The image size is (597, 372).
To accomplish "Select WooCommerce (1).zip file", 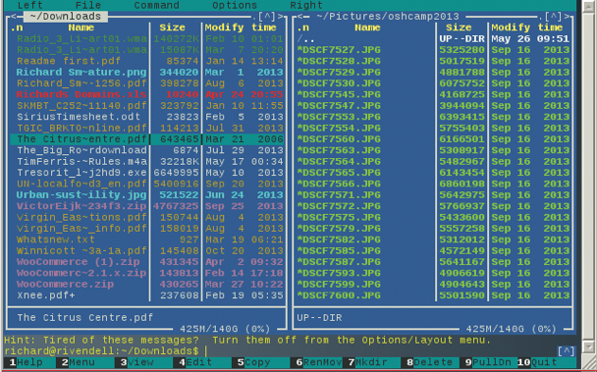I will [x=147, y=262].
